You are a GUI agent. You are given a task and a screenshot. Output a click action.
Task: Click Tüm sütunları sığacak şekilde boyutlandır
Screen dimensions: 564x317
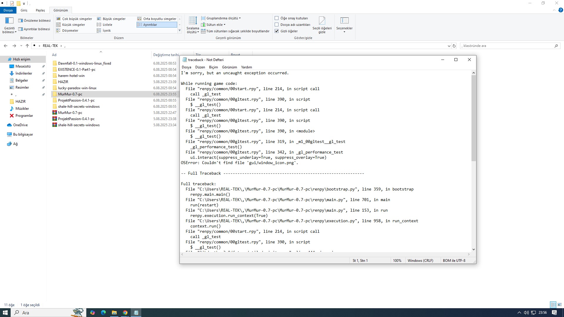pos(235,31)
